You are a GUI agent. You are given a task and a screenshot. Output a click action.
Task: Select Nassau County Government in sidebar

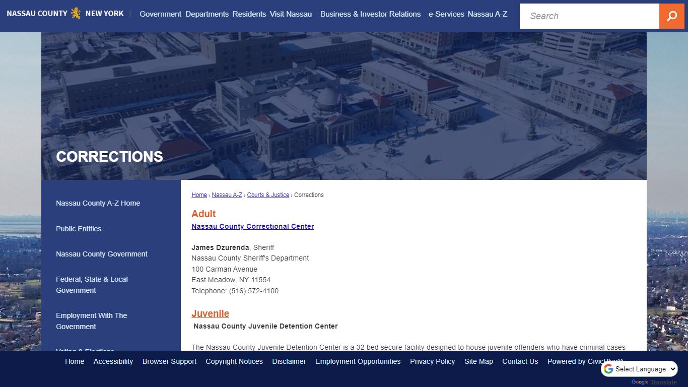pyautogui.click(x=102, y=254)
